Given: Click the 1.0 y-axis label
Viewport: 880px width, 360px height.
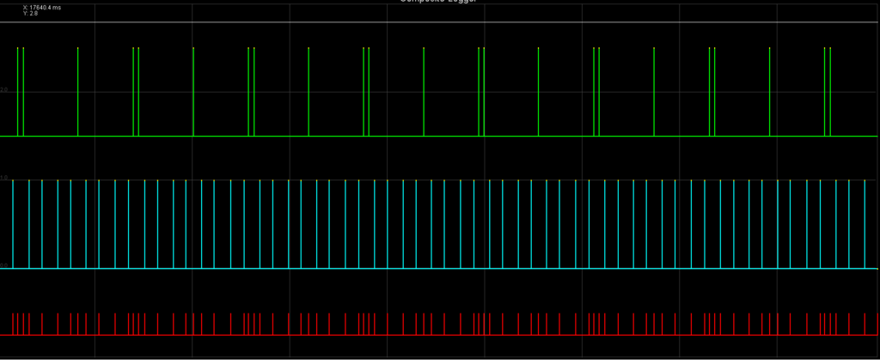Looking at the screenshot, I should pyautogui.click(x=4, y=178).
